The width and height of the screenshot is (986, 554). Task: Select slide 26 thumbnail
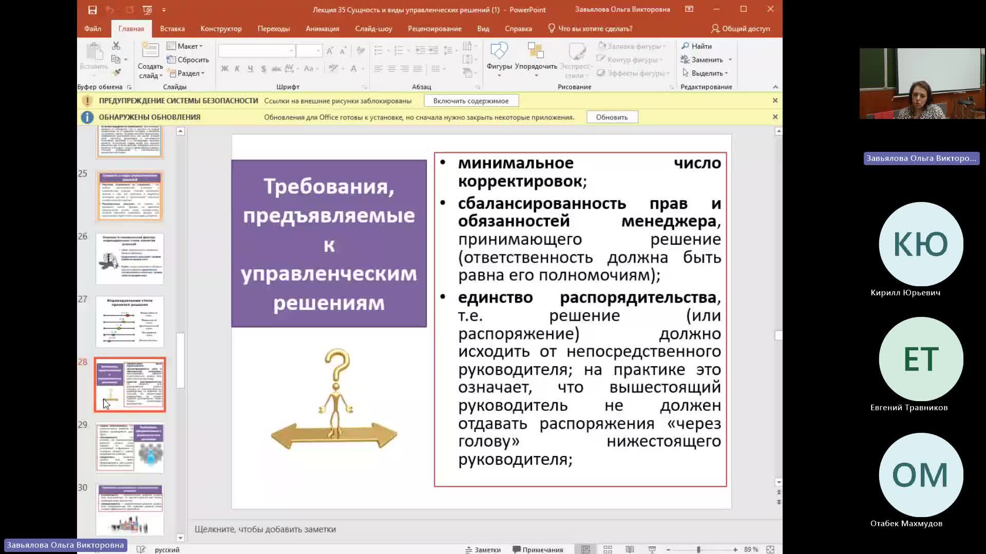point(130,259)
